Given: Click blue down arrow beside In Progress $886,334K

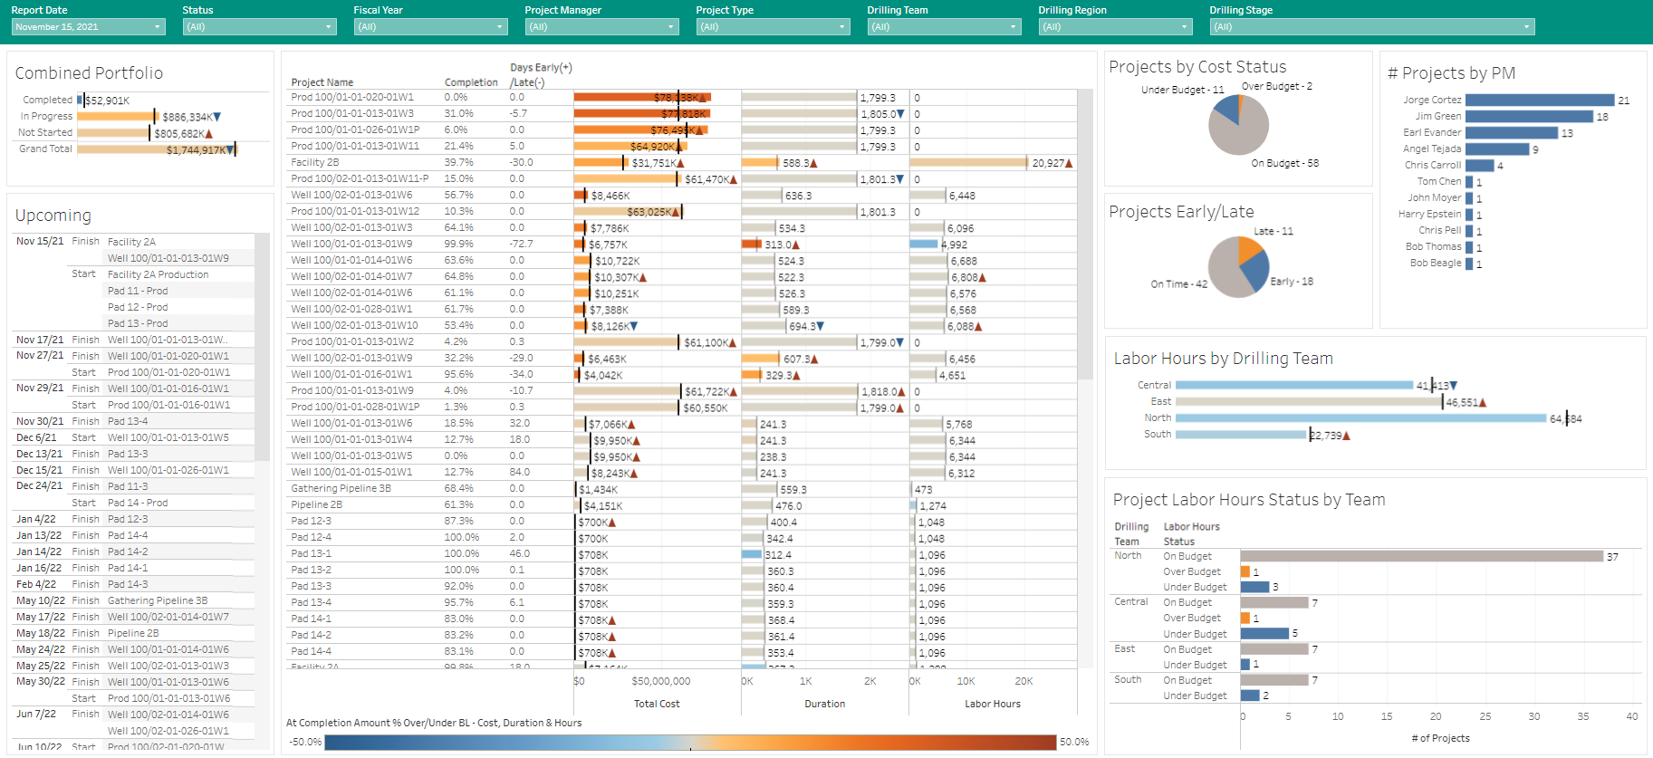Looking at the screenshot, I should point(217,117).
